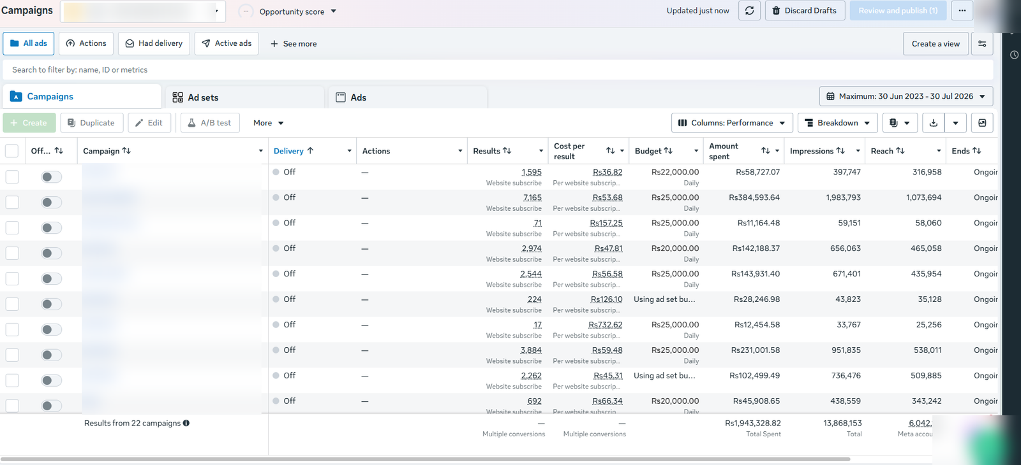Select the header select-all checkbox

click(11, 151)
